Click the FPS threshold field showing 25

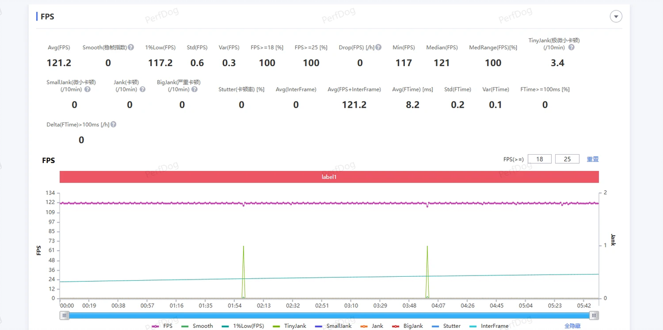567,159
